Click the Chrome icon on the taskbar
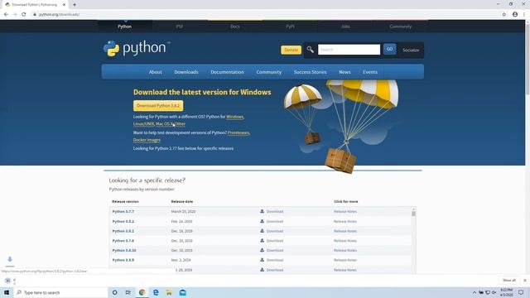 click(142, 292)
